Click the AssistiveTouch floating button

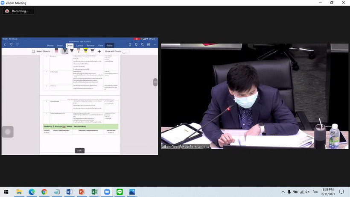(8, 132)
